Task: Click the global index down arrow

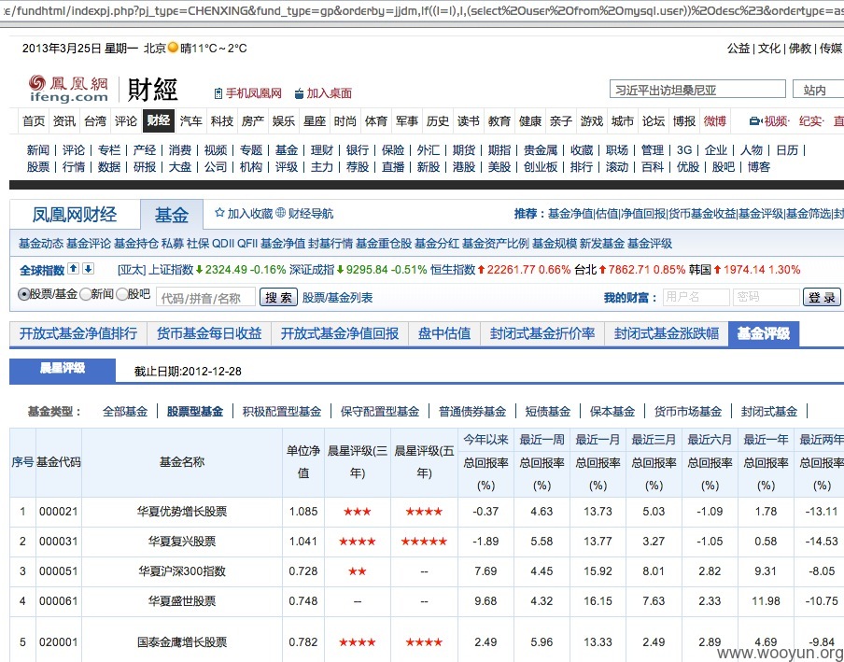Action: 89,269
